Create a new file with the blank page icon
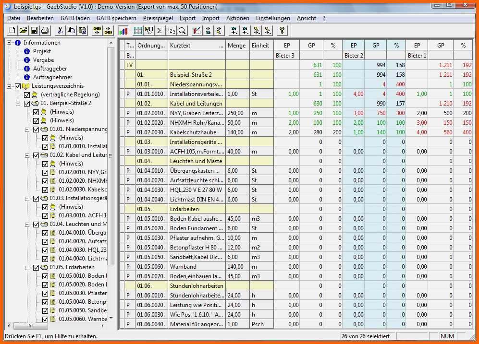This screenshot has width=479, height=344. tap(12, 31)
